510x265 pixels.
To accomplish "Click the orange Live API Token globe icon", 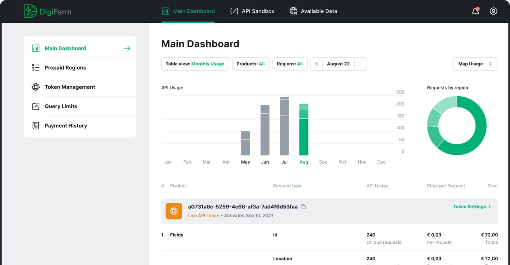I will pyautogui.click(x=174, y=211).
